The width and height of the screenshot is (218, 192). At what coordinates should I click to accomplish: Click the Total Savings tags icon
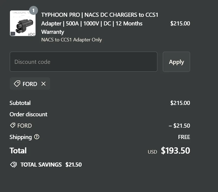coord(14,165)
